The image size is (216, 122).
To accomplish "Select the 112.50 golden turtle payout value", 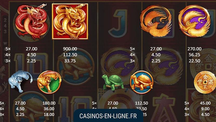I will [142, 103].
